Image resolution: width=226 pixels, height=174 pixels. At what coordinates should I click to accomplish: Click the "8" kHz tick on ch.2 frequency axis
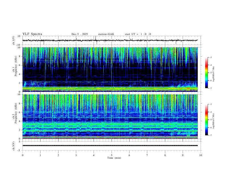(x=20, y=103)
